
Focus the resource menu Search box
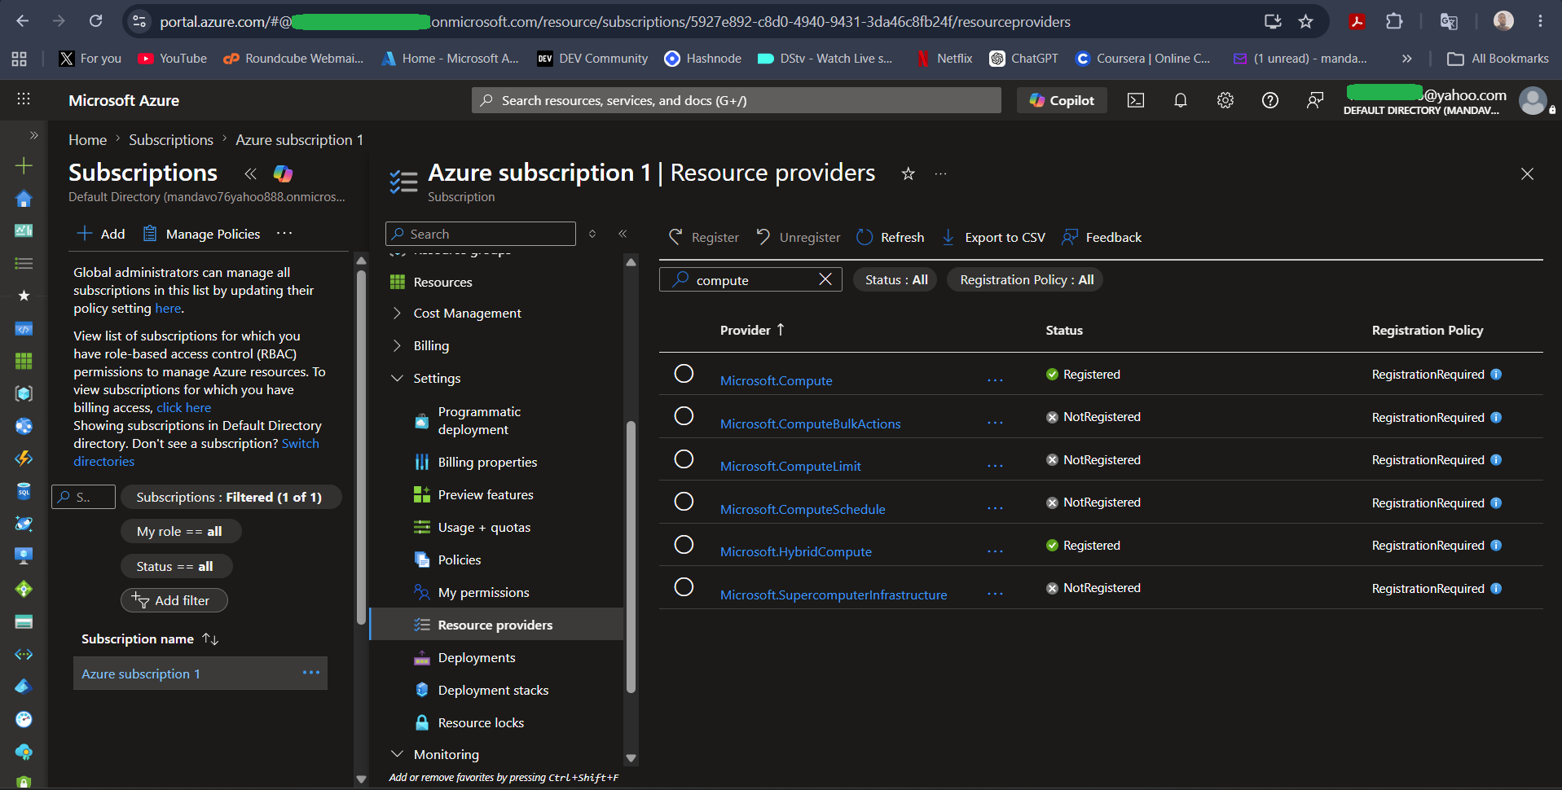click(480, 234)
